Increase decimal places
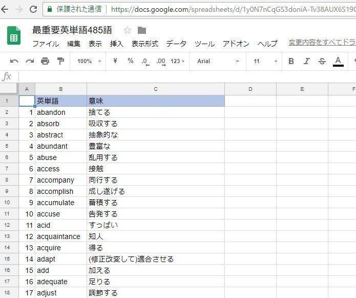The height and width of the screenshot is (298, 356). coord(161,62)
